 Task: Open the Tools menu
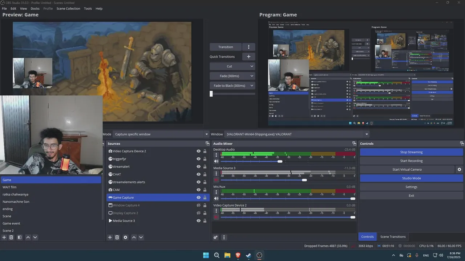click(88, 8)
